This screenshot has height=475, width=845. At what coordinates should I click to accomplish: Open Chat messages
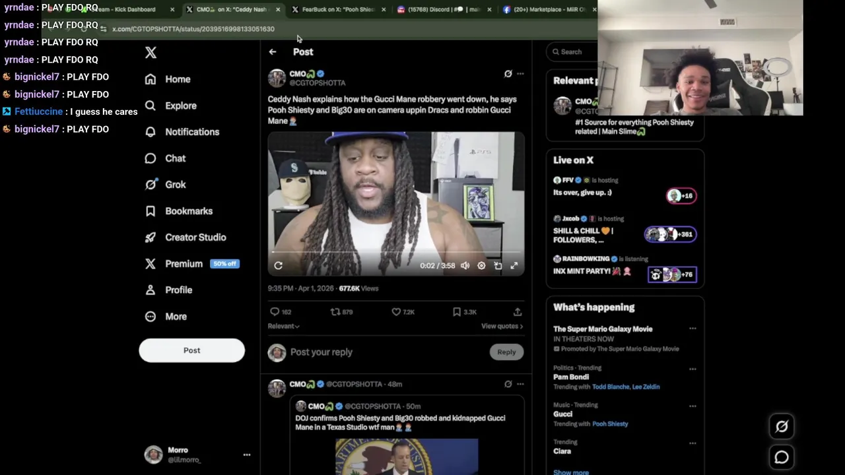[166, 158]
